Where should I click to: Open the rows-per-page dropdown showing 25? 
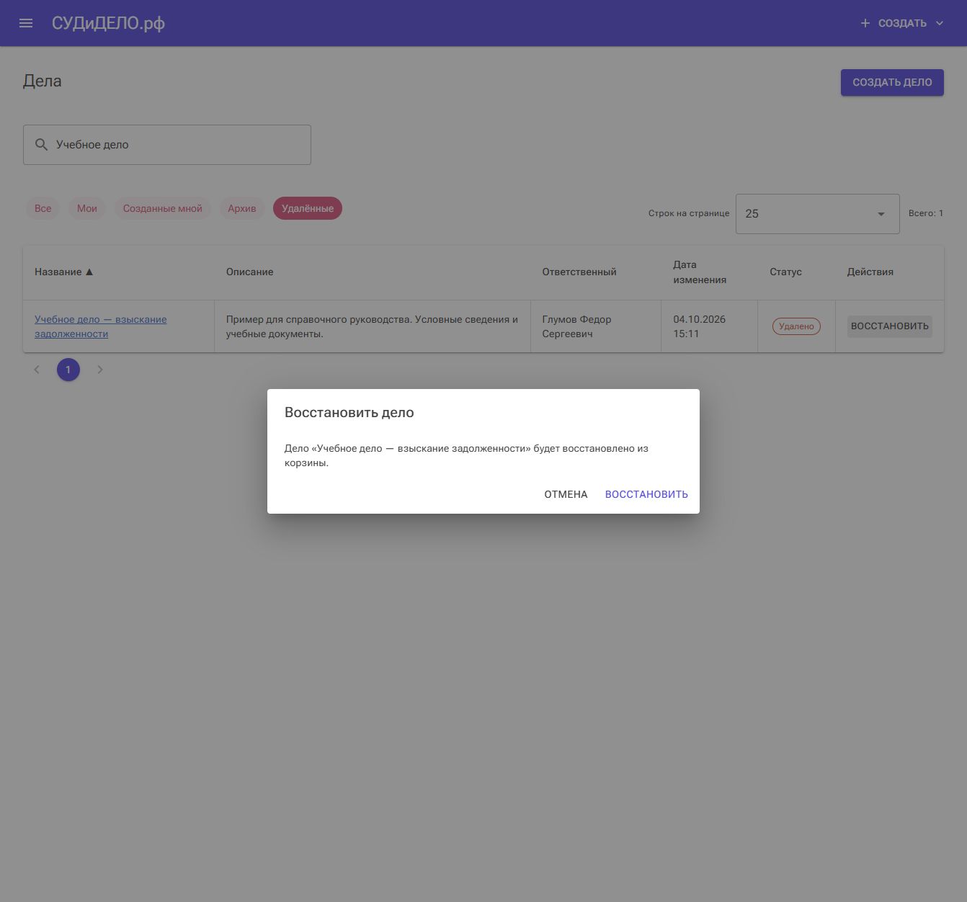[817, 214]
